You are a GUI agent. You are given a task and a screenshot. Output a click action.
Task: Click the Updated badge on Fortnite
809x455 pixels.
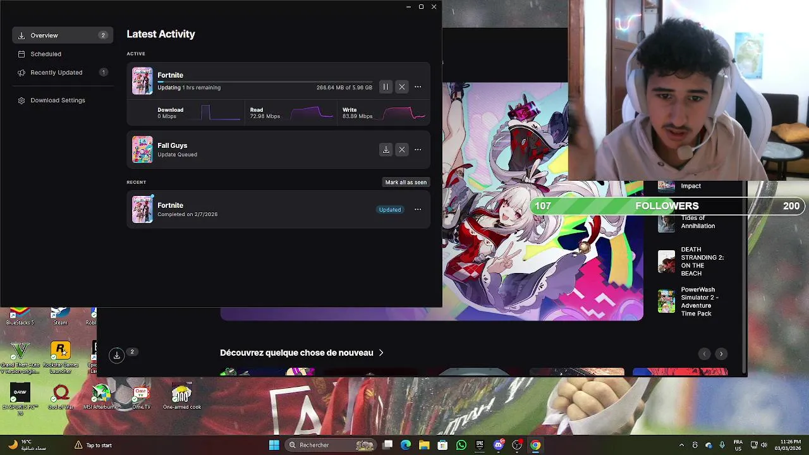pos(390,209)
